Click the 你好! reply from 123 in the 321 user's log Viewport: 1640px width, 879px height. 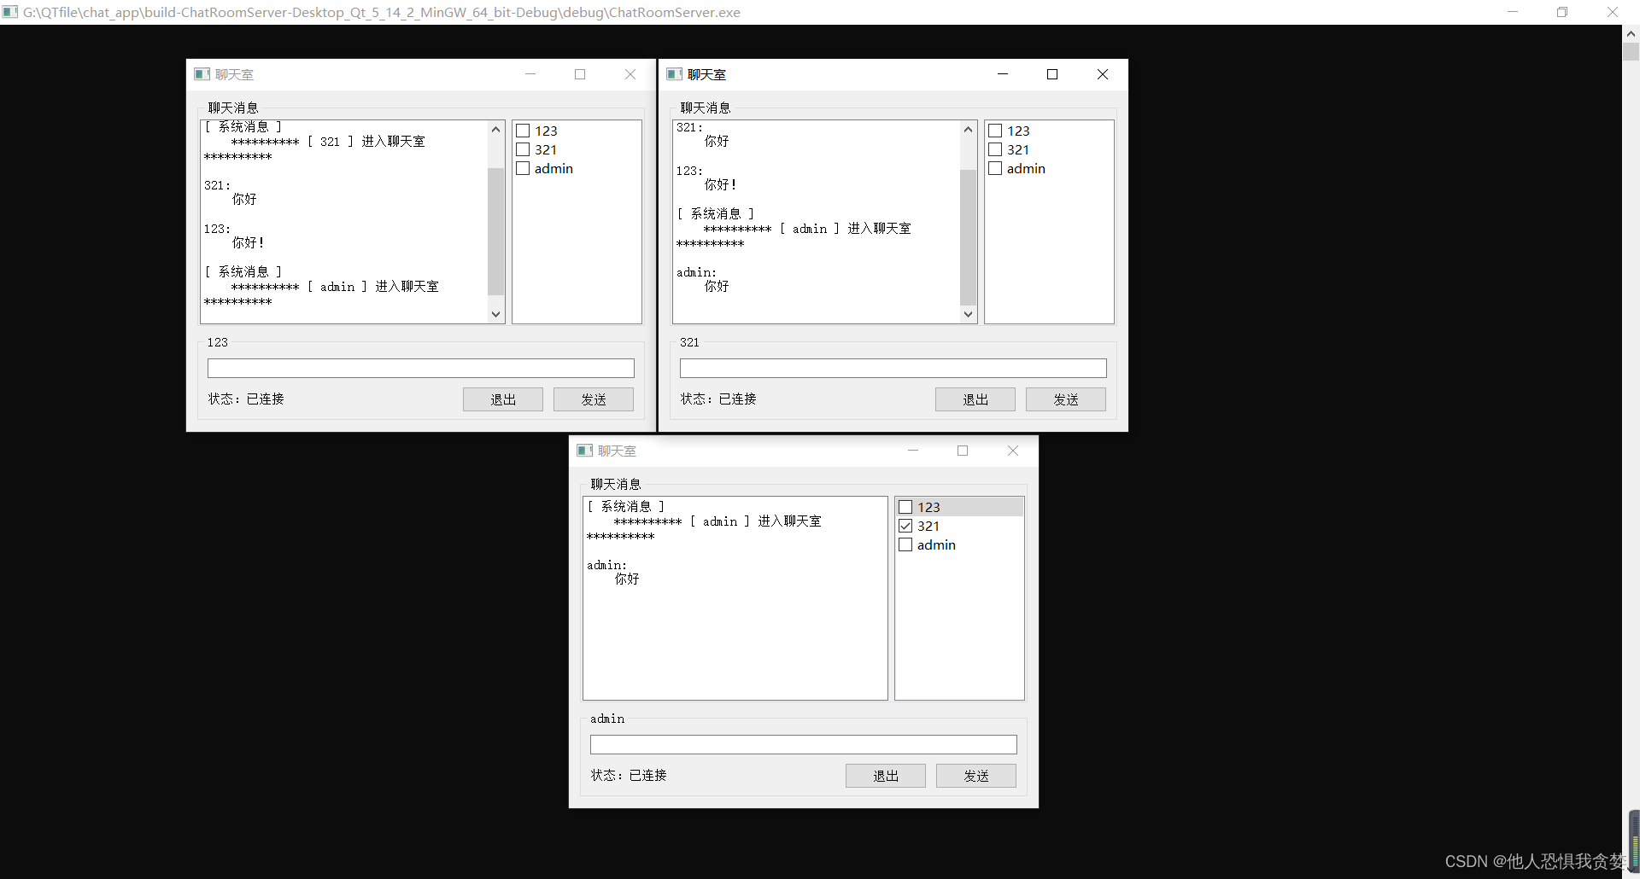coord(720,185)
